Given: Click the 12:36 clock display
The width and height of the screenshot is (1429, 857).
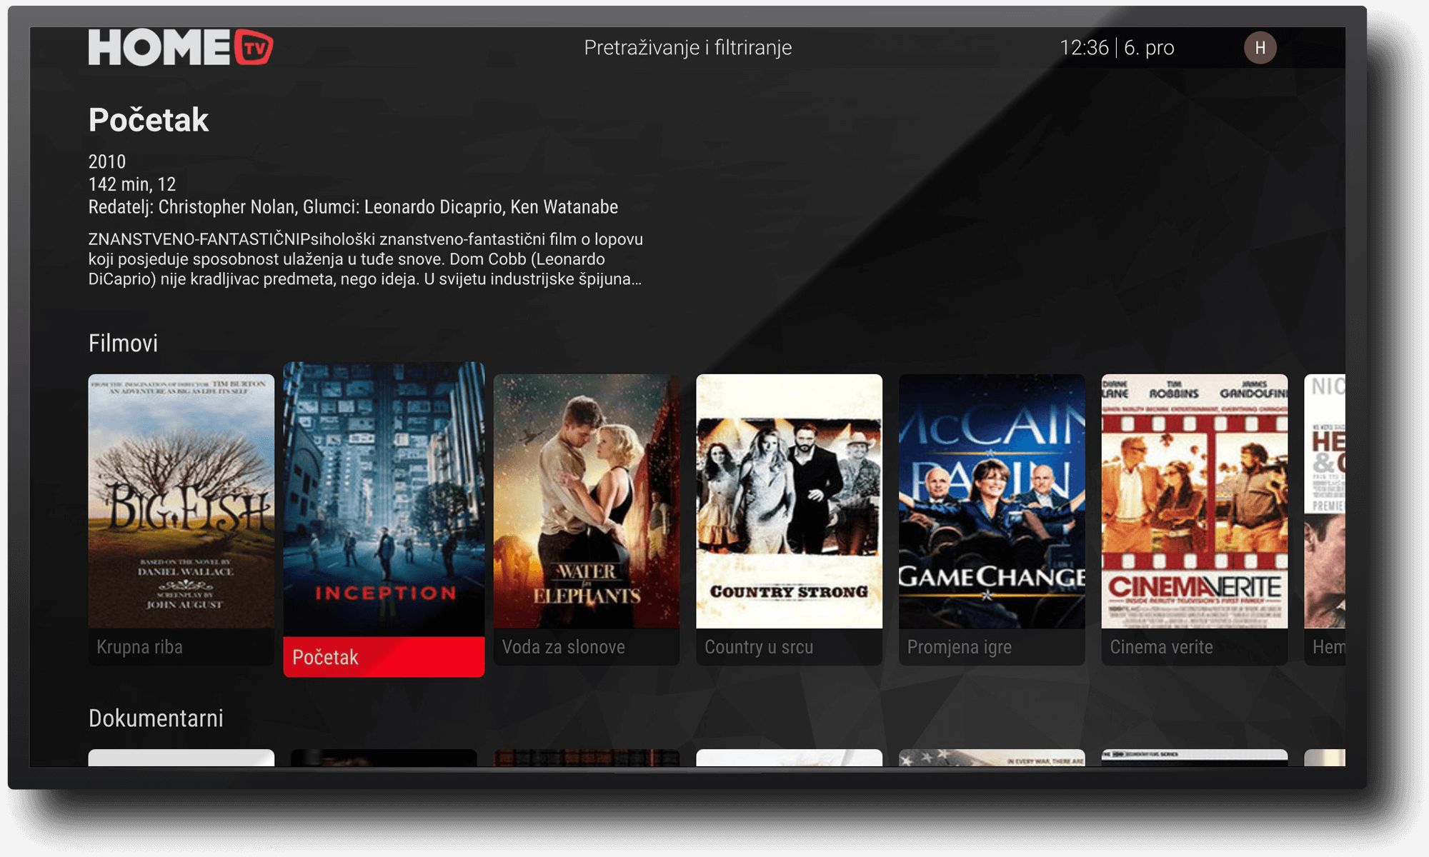Looking at the screenshot, I should 1084,48.
